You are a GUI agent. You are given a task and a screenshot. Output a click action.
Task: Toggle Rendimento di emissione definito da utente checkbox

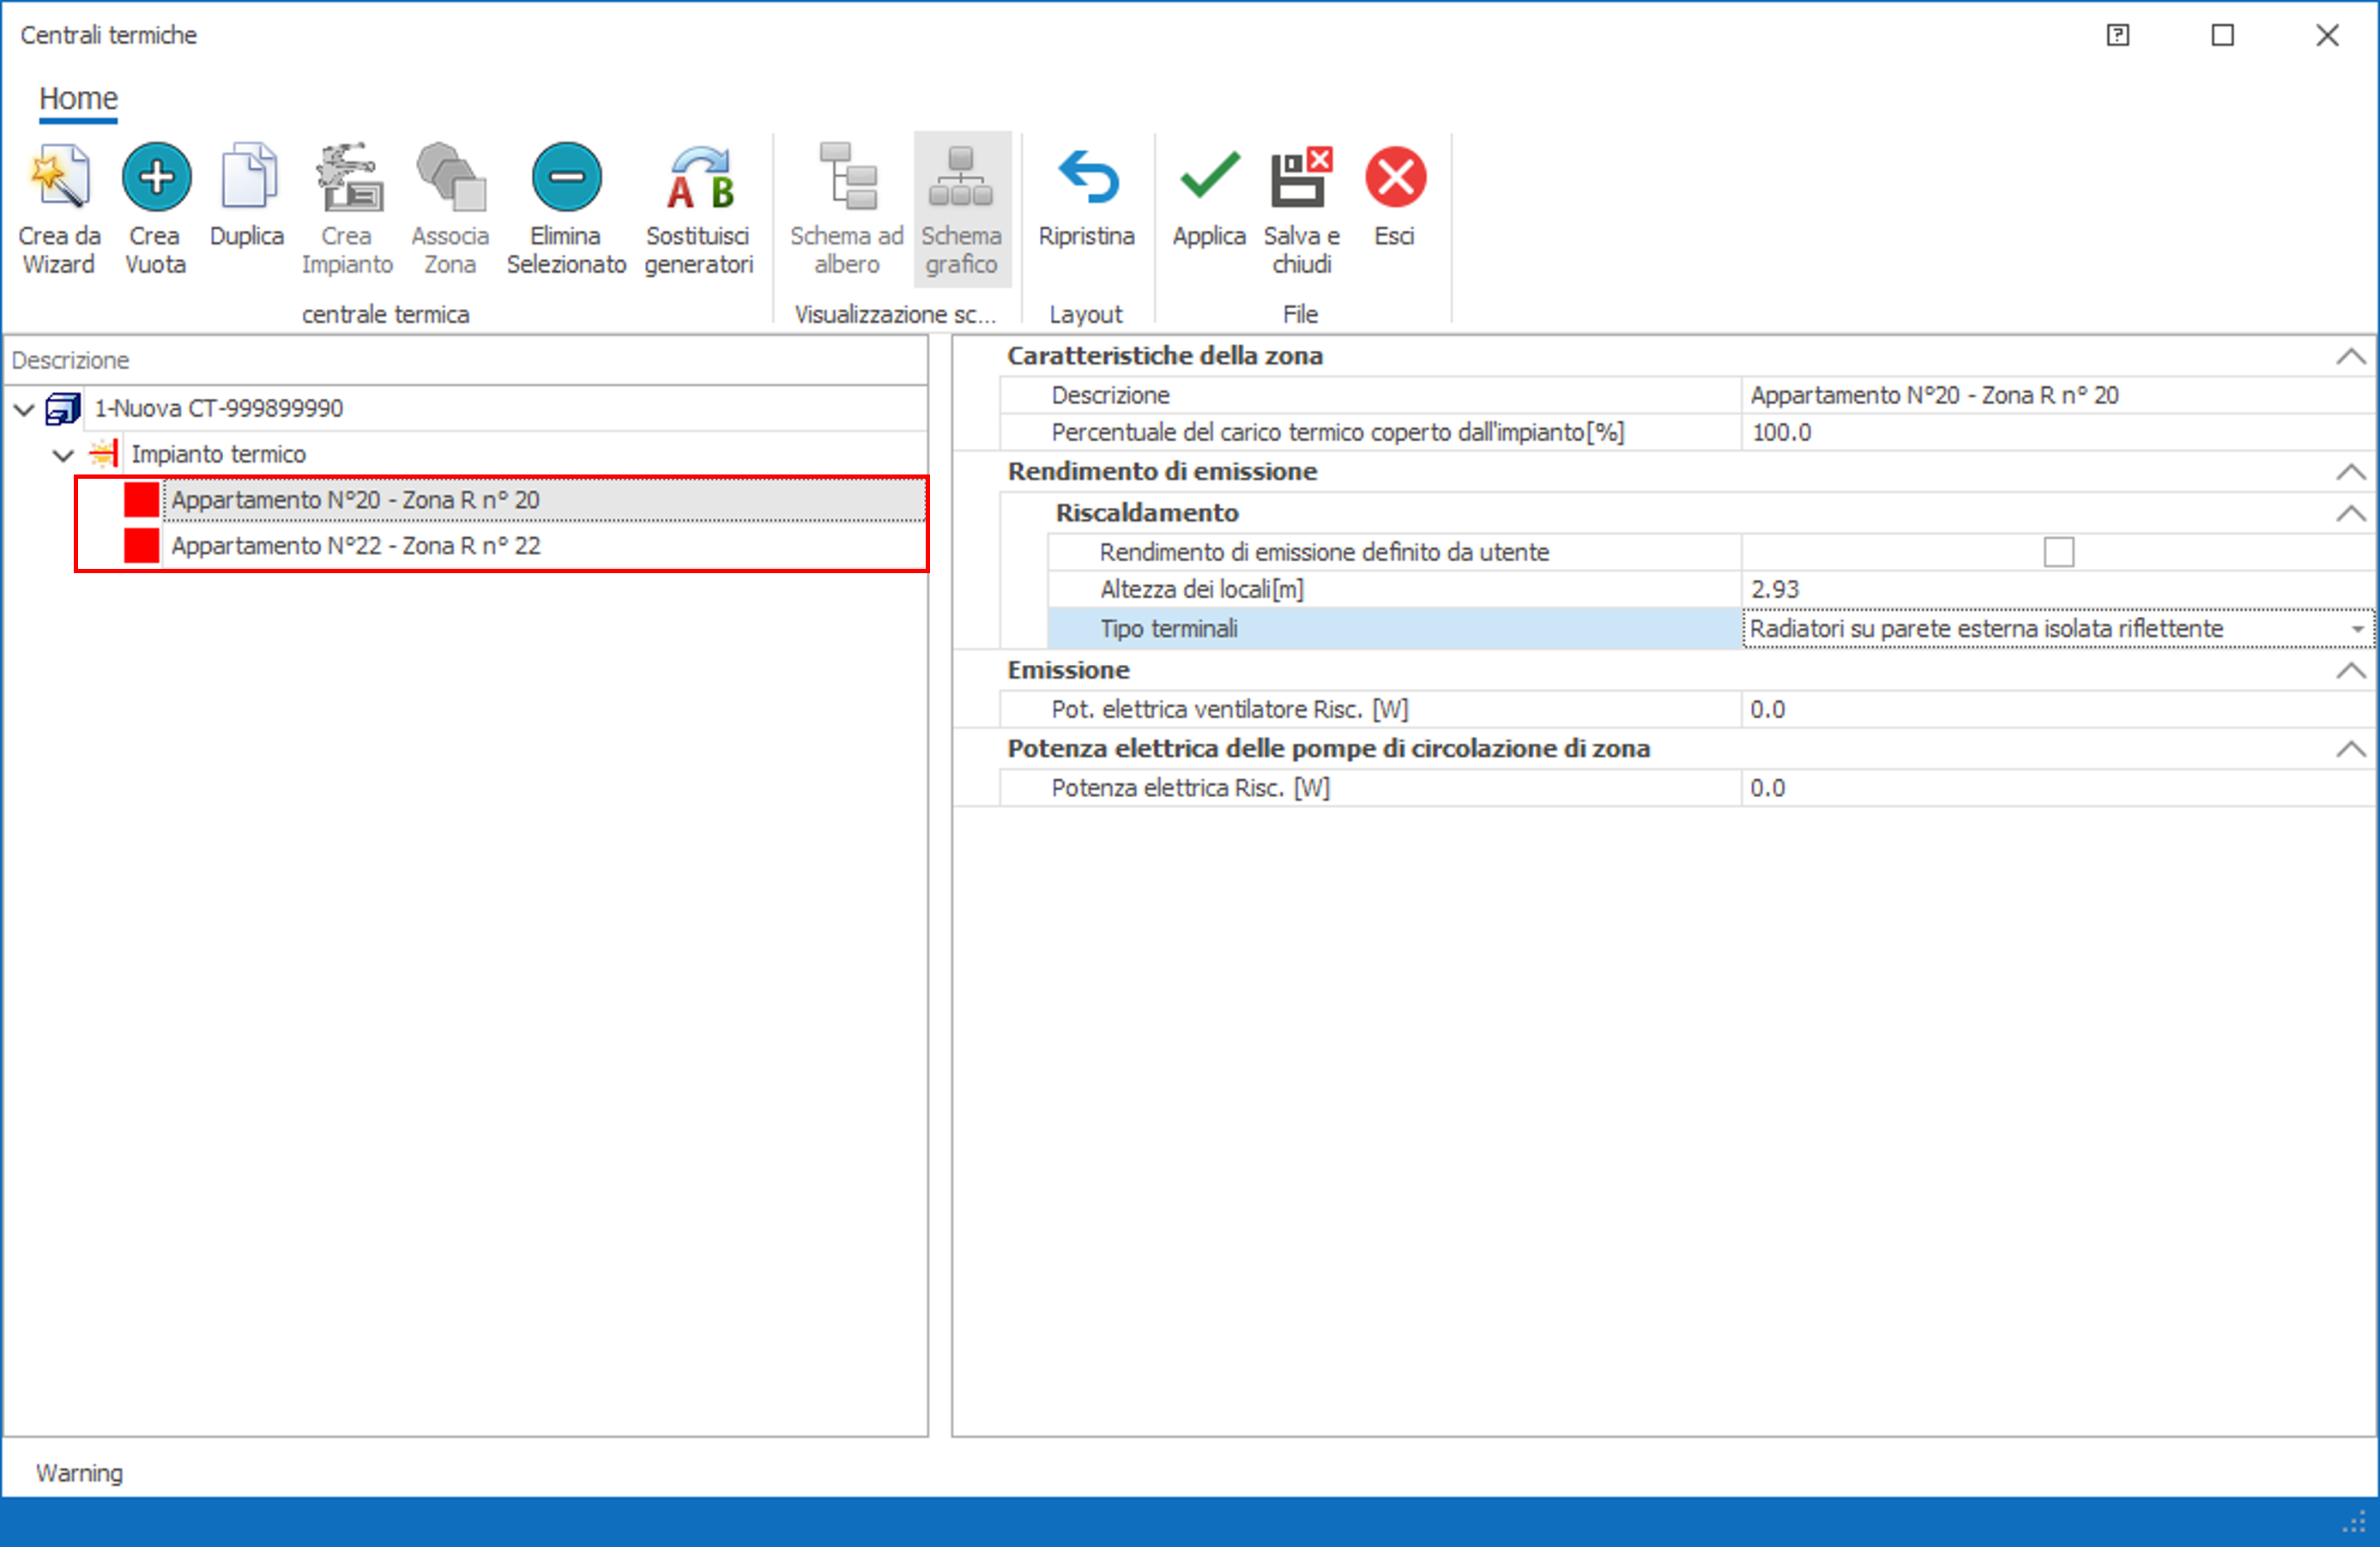tap(2058, 552)
